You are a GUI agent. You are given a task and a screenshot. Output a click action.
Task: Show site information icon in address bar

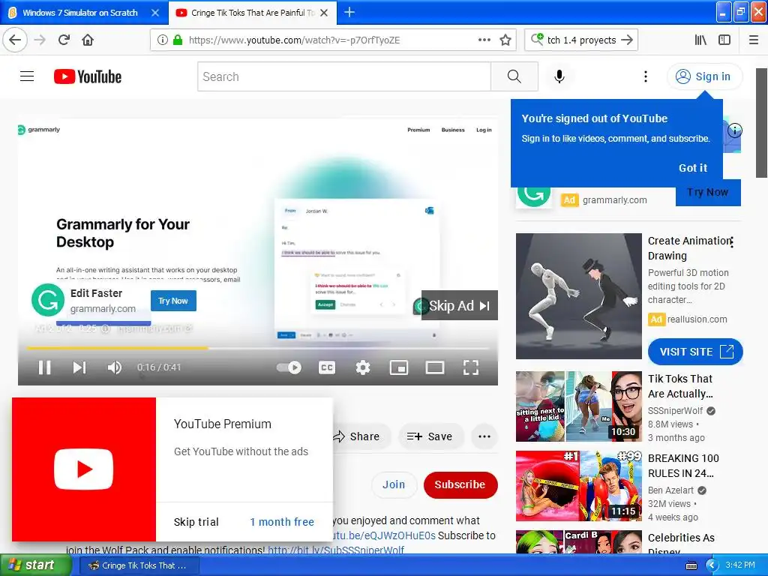(x=163, y=40)
